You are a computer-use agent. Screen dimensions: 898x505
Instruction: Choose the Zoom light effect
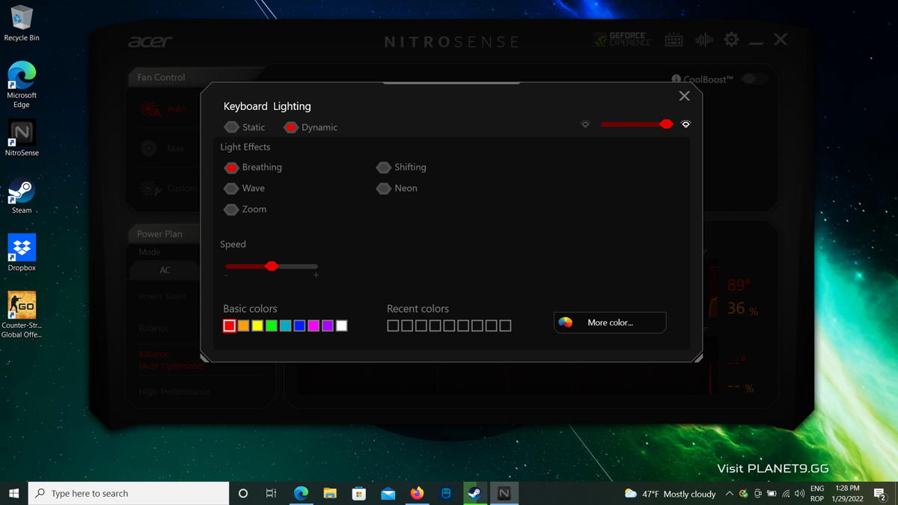[x=245, y=209]
